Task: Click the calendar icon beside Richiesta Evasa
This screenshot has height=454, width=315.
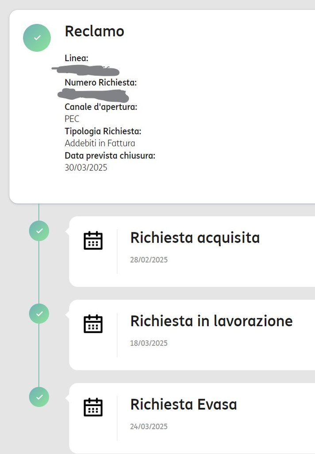Action: click(x=93, y=407)
